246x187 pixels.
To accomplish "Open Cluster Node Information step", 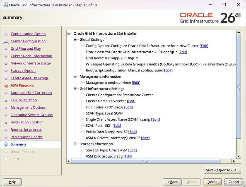I will [31, 56].
